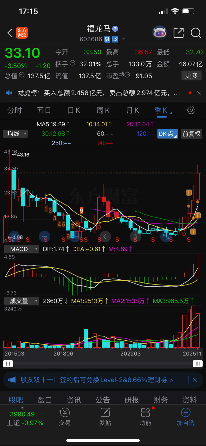Tap the 总值 info circle icon

[22, 75]
